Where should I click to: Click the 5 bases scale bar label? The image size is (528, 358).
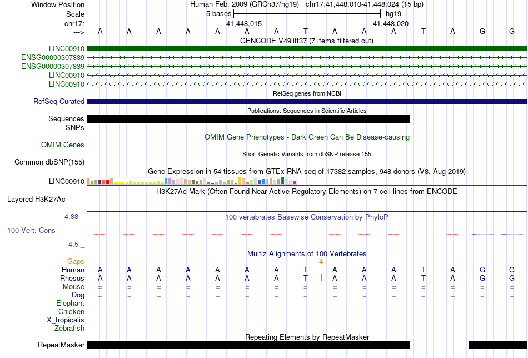(219, 14)
